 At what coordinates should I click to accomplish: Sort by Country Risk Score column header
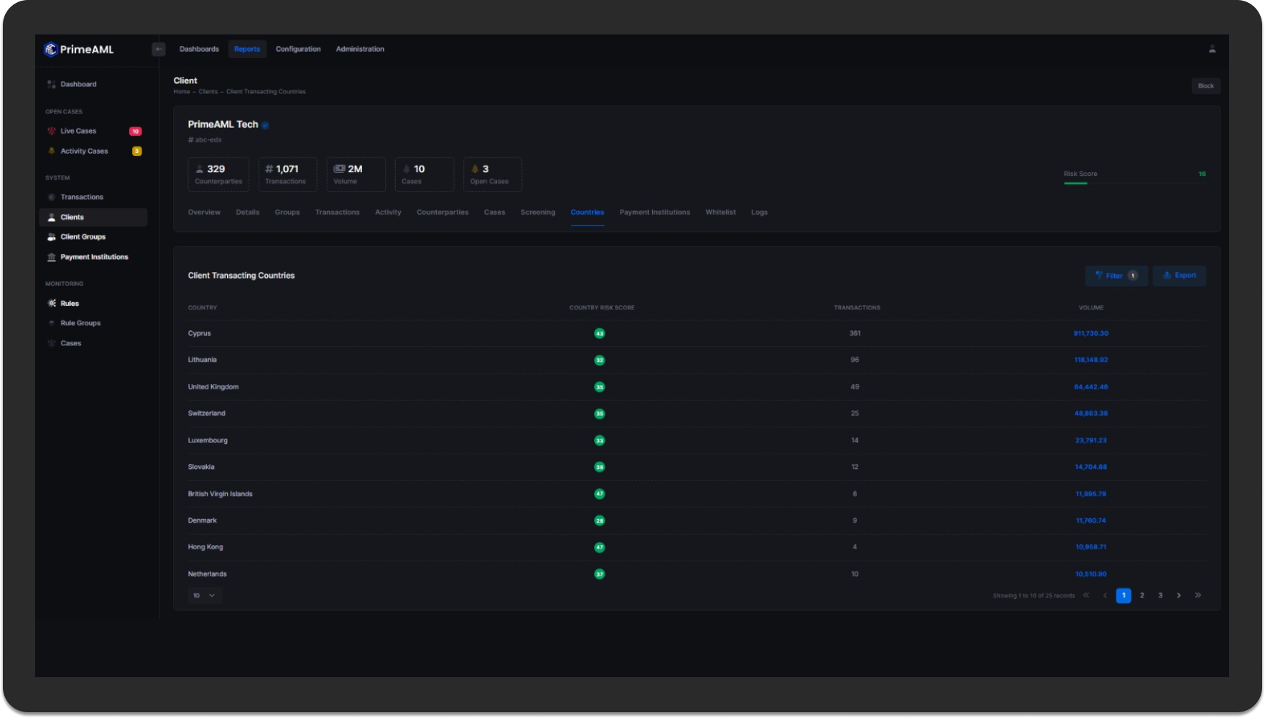[602, 308]
